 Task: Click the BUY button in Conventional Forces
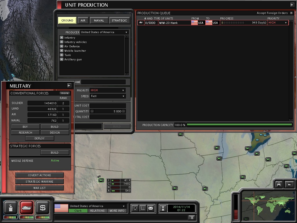pyautogui.click(x=26, y=127)
